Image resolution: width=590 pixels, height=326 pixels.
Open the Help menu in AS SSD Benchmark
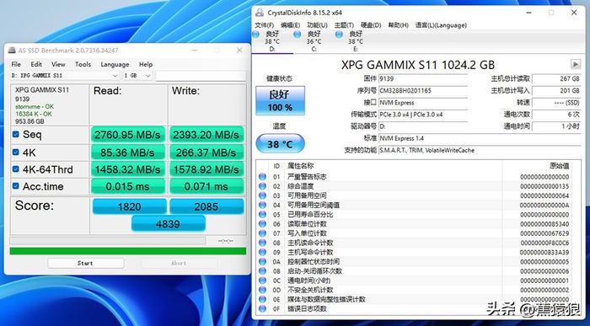pyautogui.click(x=146, y=64)
